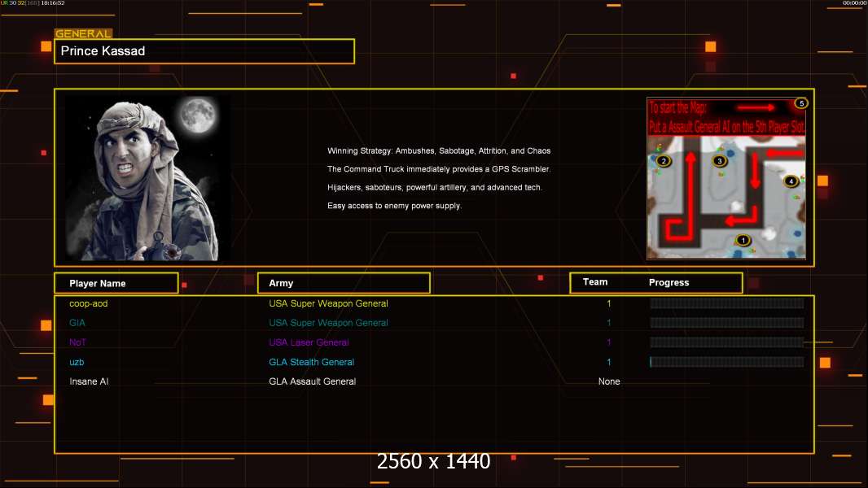Click the map preview thumbnail

pos(726,178)
